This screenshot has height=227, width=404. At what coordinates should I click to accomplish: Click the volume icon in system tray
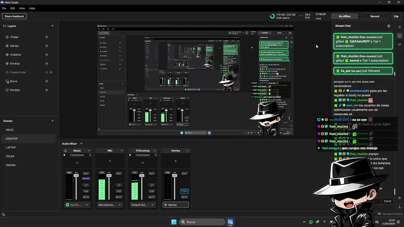click(x=376, y=222)
